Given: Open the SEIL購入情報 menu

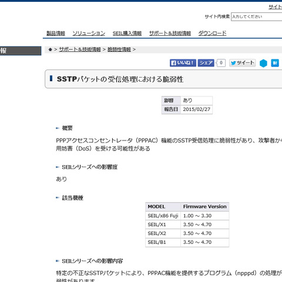Looking at the screenshot, I should [127, 33].
